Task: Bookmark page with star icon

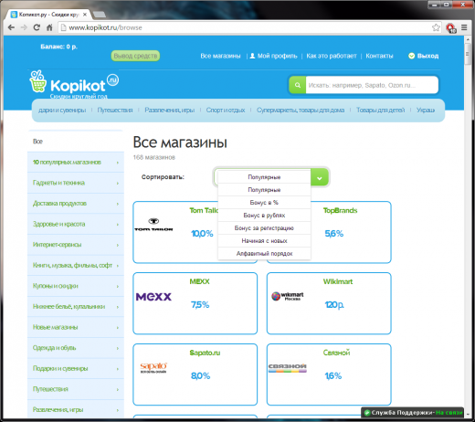Action: (x=436, y=27)
